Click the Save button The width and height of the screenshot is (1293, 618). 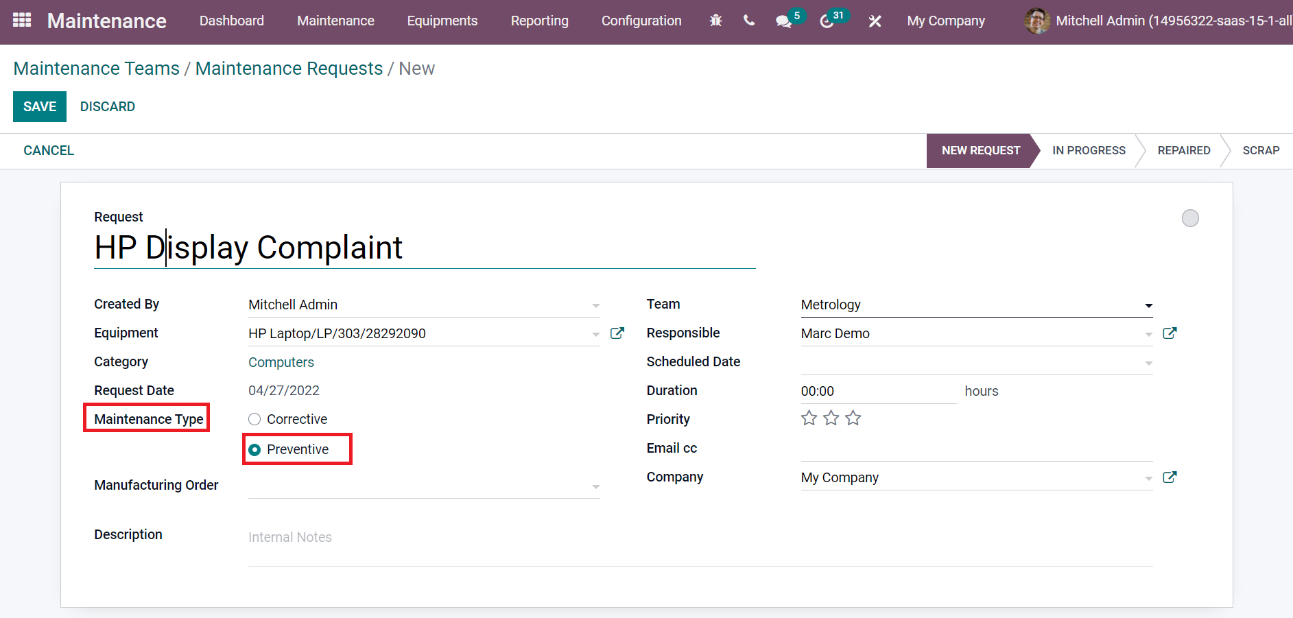click(x=40, y=106)
